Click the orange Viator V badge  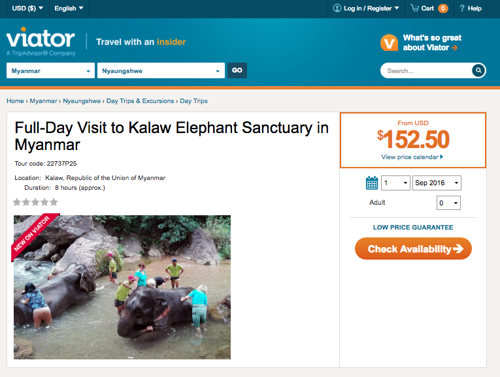pos(389,42)
